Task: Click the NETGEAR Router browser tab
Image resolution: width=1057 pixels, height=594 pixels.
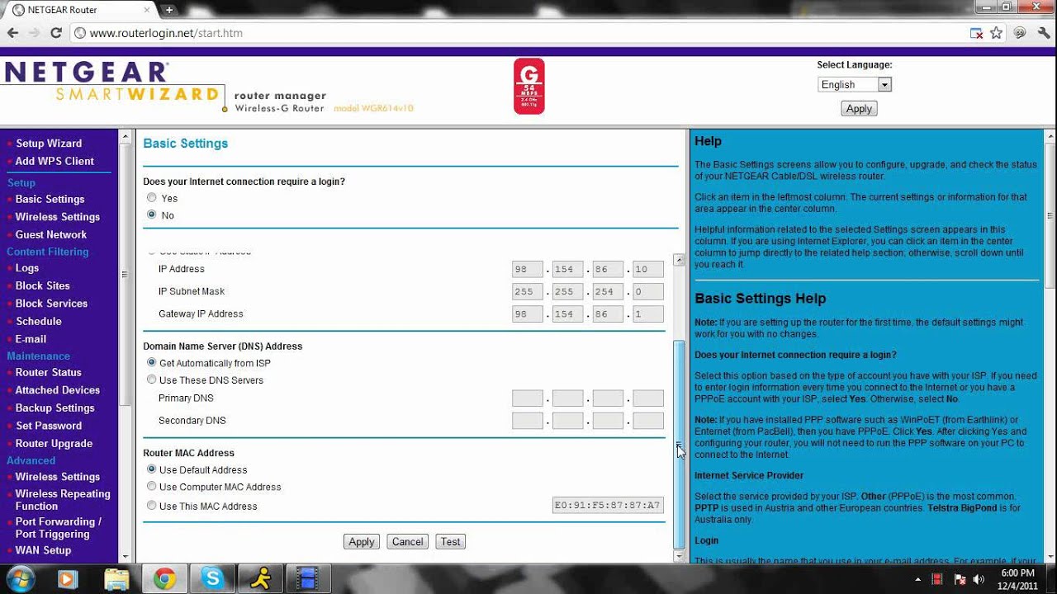Action: (x=80, y=10)
